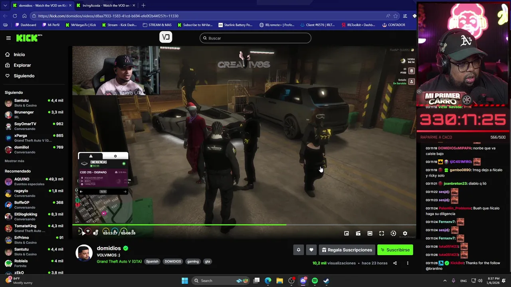This screenshot has height=287, width=511.
Task: Open ErPrimo recommended channel
Action: click(34, 240)
